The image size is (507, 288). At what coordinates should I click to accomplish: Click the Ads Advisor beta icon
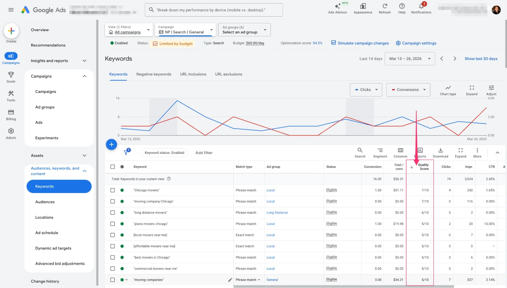point(337,6)
